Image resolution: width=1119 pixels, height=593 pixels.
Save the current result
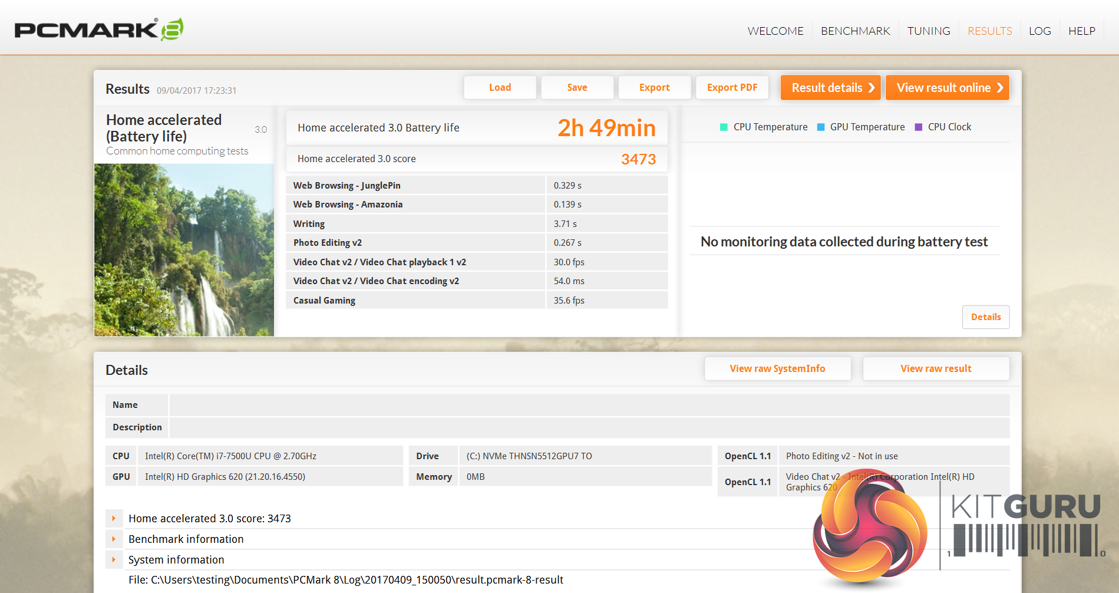pyautogui.click(x=577, y=87)
